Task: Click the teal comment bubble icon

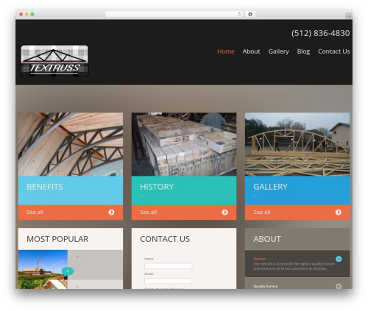Action: pos(68,271)
